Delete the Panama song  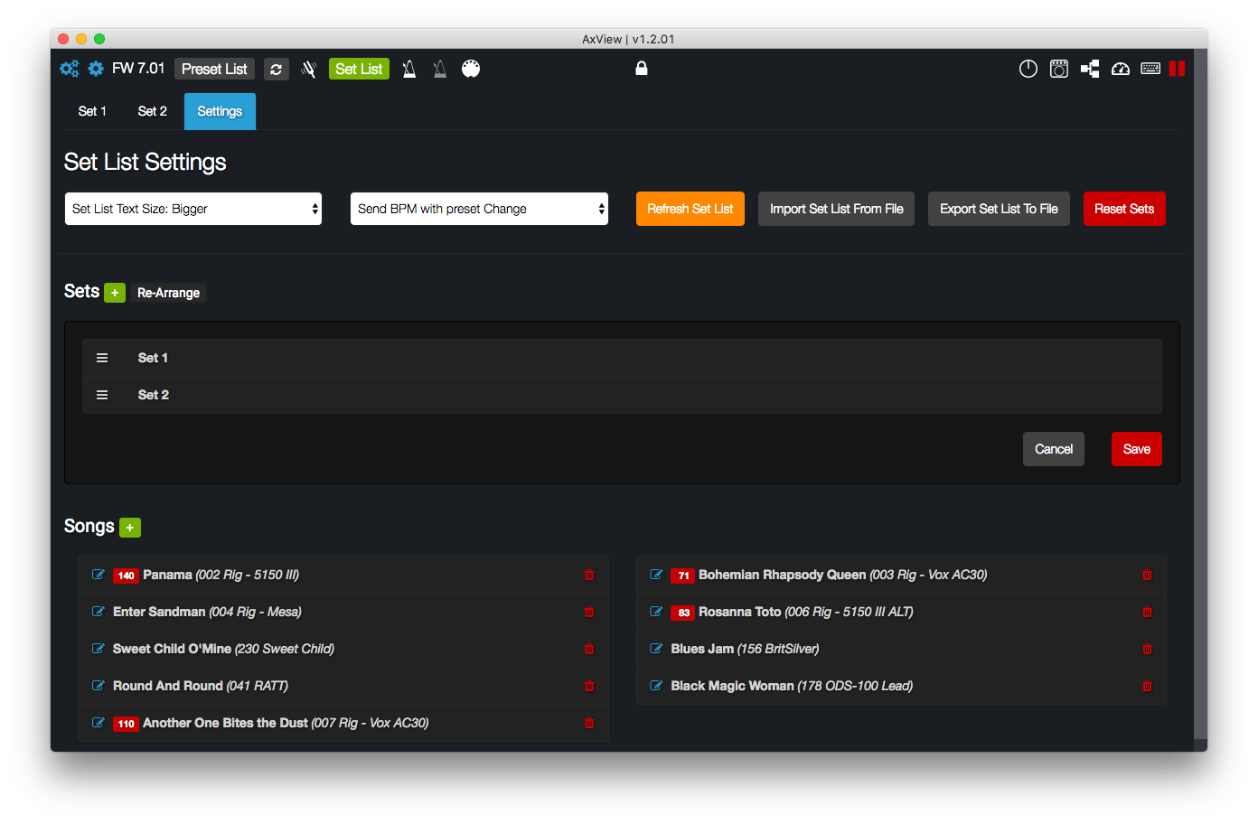(589, 575)
